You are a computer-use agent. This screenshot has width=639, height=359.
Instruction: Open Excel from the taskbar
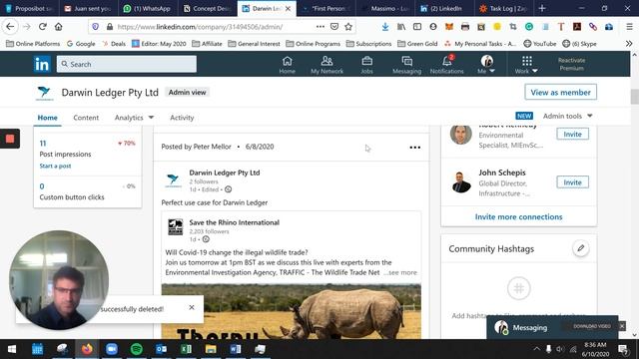pos(186,349)
